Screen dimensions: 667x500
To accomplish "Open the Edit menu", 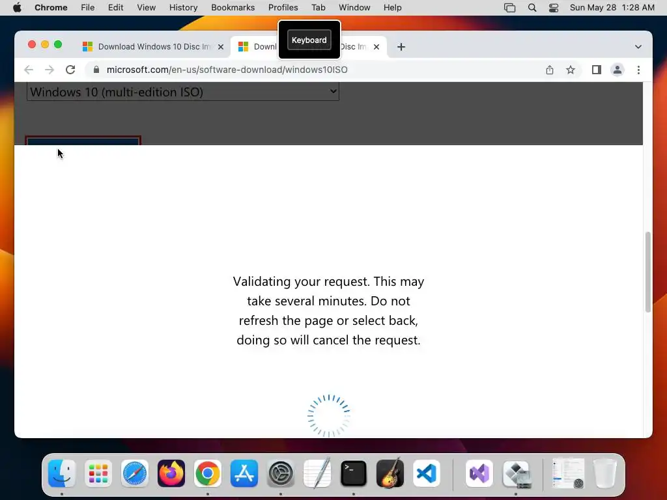I will click(x=115, y=8).
